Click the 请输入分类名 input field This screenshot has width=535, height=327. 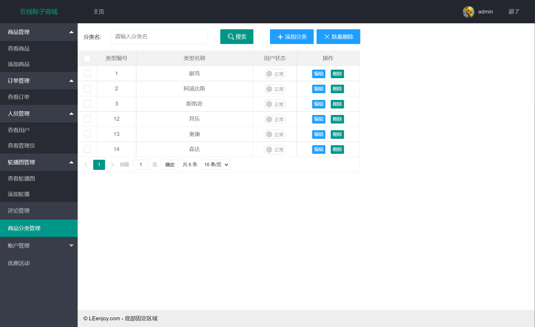pos(159,37)
